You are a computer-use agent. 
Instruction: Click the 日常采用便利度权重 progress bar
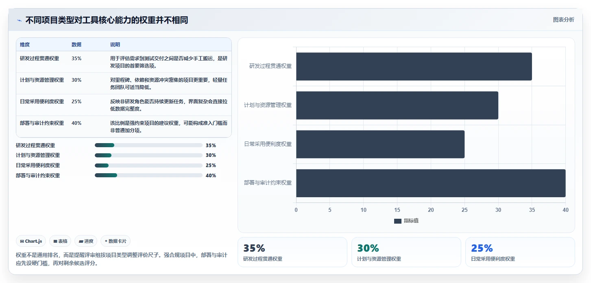coord(148,165)
